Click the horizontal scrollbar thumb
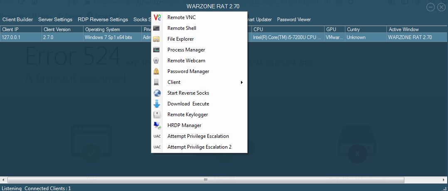The width and height of the screenshot is (448, 191). pyautogui.click(x=206, y=180)
